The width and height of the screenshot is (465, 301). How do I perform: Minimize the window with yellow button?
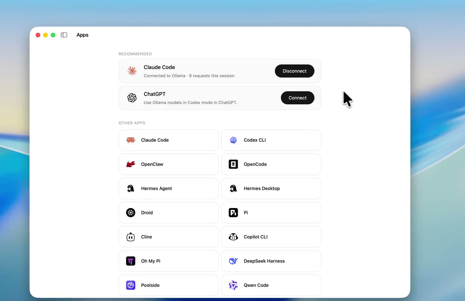click(46, 35)
